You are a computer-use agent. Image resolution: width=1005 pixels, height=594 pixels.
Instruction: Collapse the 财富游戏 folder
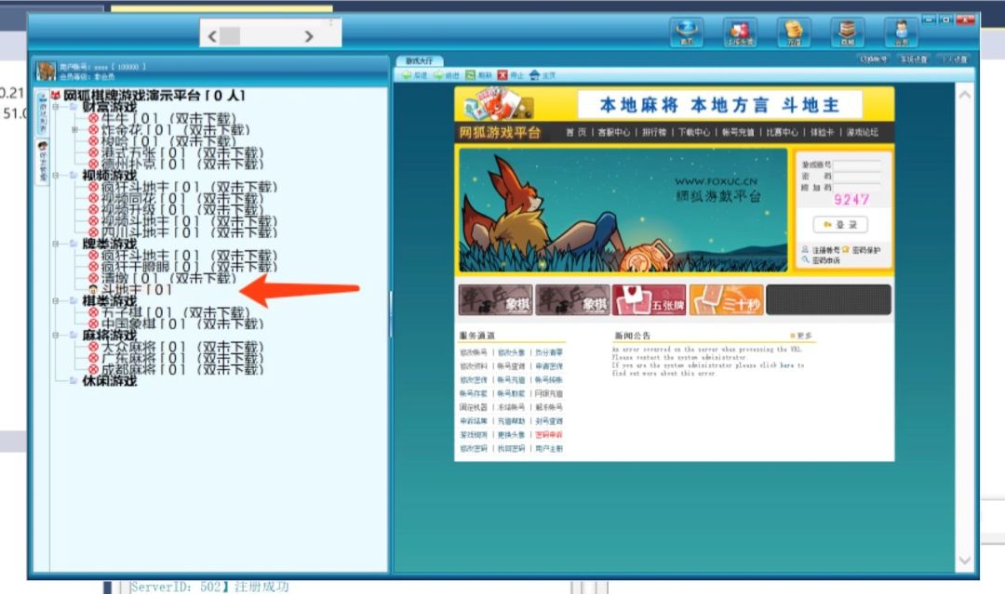tap(56, 107)
